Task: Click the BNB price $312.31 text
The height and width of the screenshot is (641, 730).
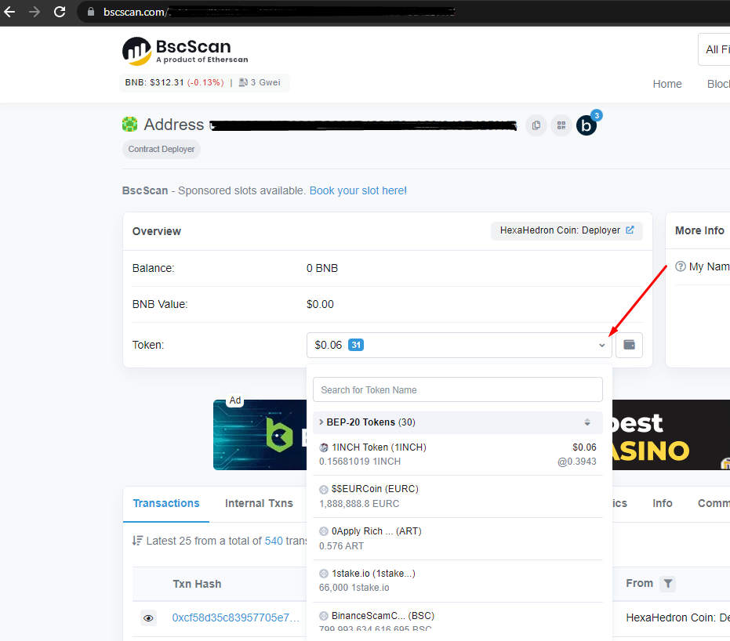Action: (154, 82)
